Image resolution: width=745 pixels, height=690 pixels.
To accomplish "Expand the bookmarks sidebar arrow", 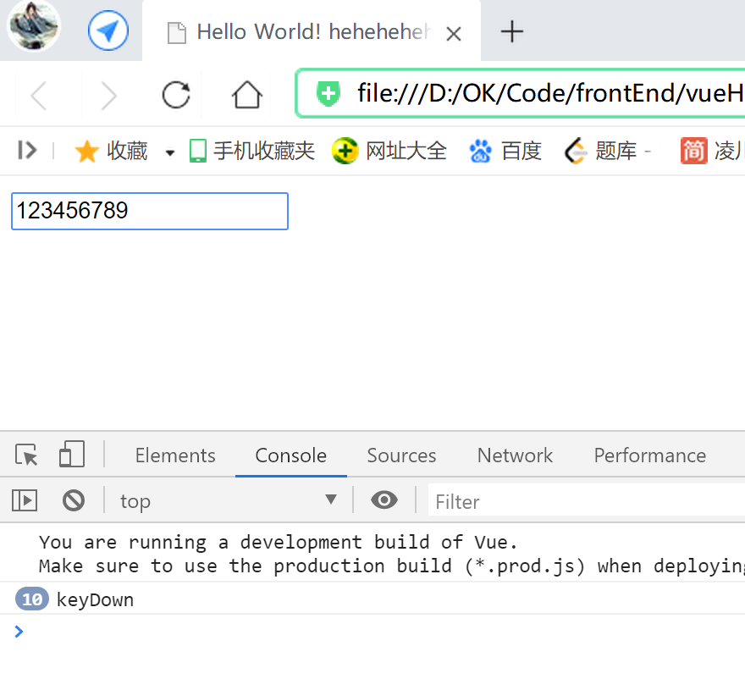I will [x=27, y=150].
